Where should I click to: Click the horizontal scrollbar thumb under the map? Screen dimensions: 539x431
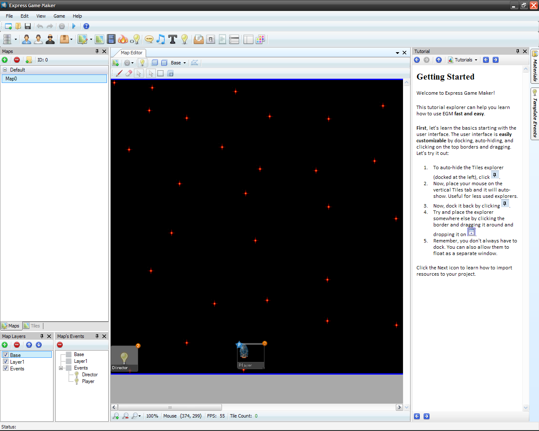(x=170, y=407)
